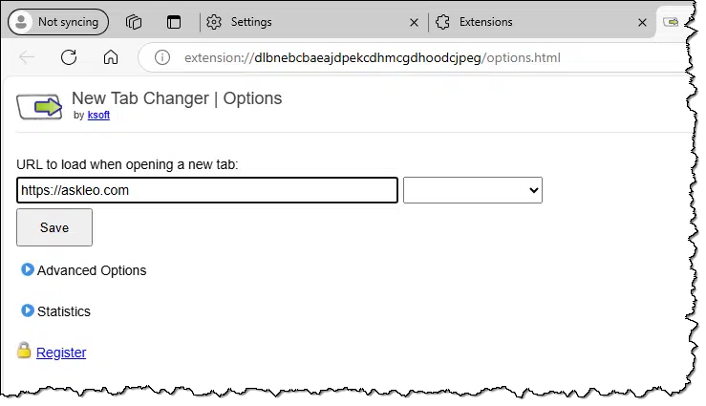The height and width of the screenshot is (406, 706).
Task: View site information icon in address bar
Action: pyautogui.click(x=162, y=57)
